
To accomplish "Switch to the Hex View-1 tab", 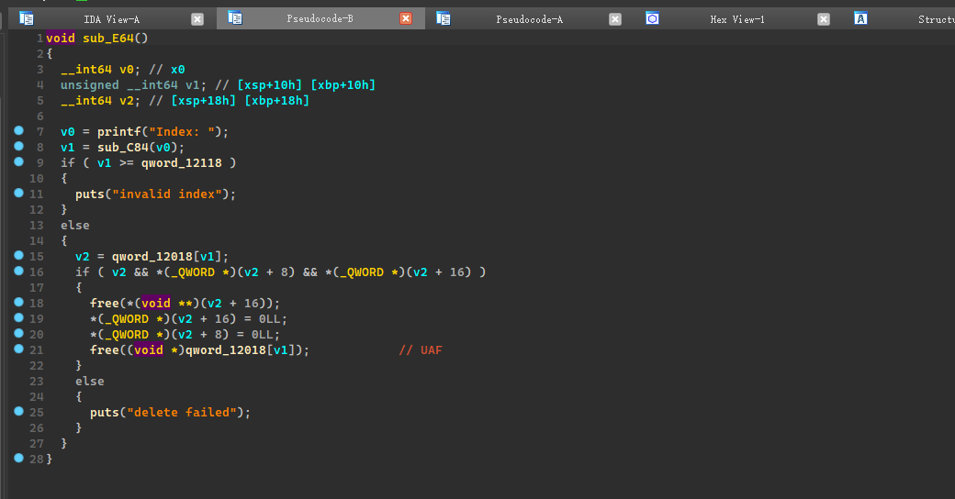I will pyautogui.click(x=736, y=19).
